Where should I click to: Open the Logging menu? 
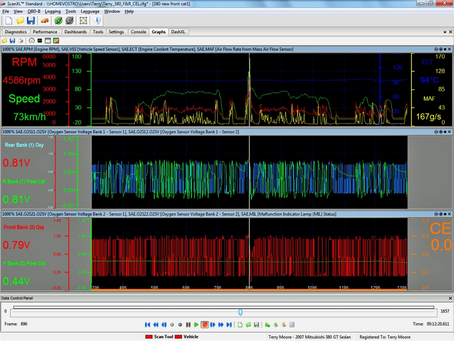53,11
